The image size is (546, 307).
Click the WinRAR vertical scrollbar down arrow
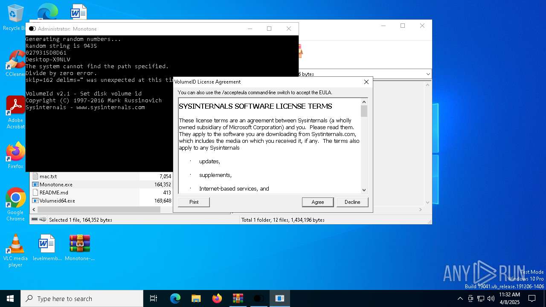click(428, 203)
